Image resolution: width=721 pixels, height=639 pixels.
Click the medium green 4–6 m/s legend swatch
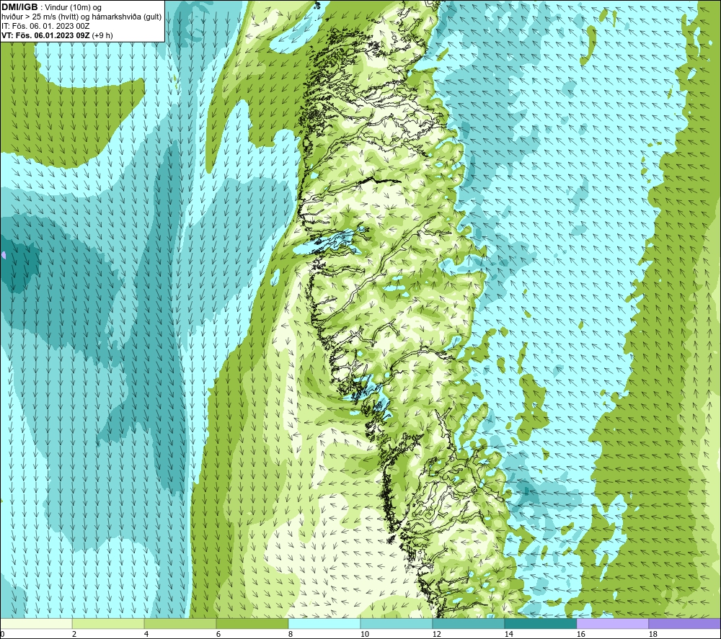(x=180, y=623)
